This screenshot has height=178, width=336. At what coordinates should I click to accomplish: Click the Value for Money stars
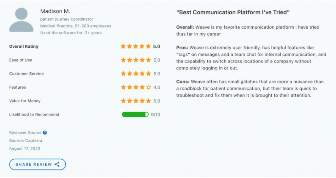(x=136, y=101)
